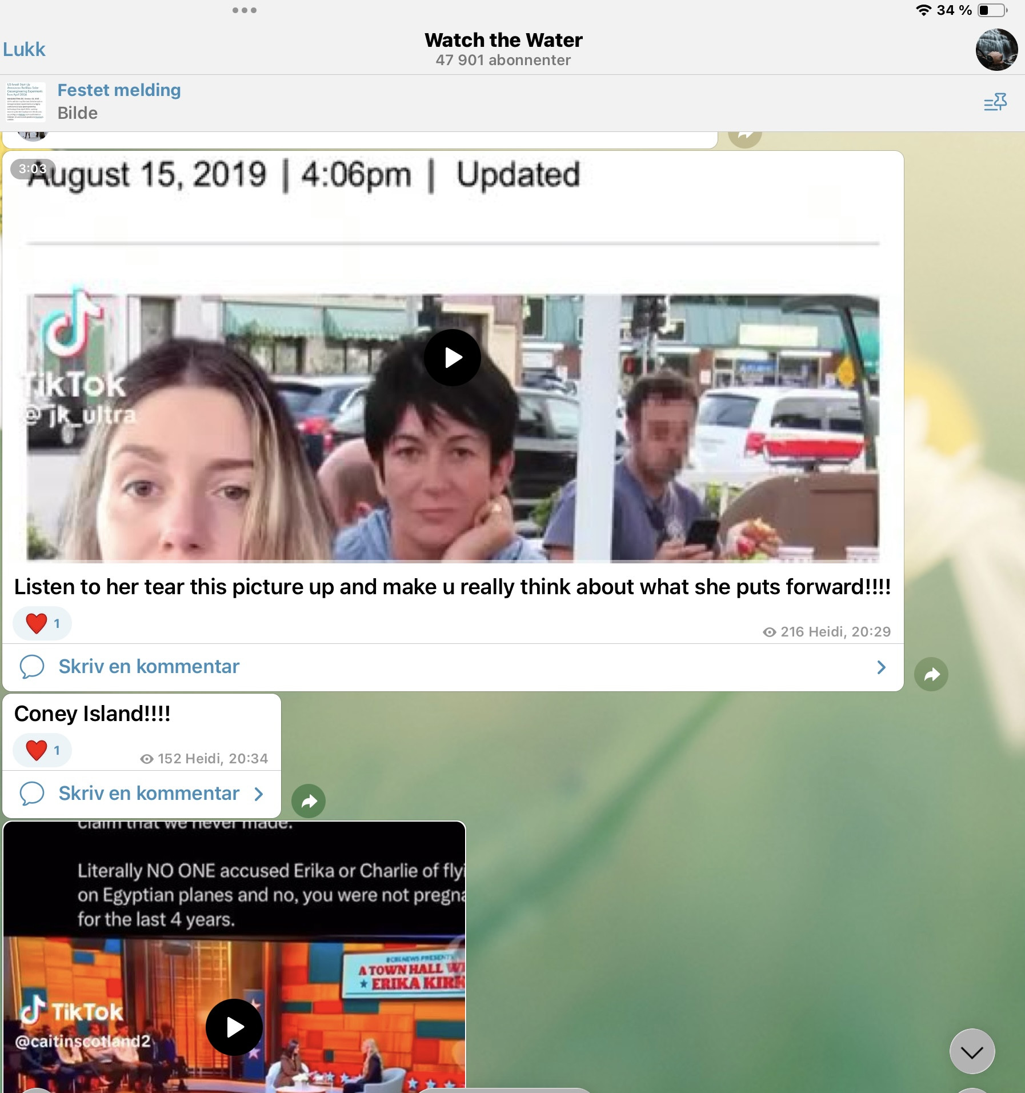Play the 3:03 TikTok video from jk_ultra
1025x1093 pixels.
tap(452, 358)
